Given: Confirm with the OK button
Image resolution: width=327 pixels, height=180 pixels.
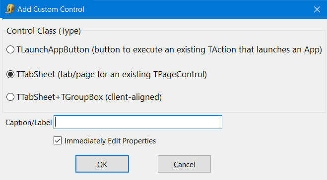Looking at the screenshot, I should coord(102,164).
